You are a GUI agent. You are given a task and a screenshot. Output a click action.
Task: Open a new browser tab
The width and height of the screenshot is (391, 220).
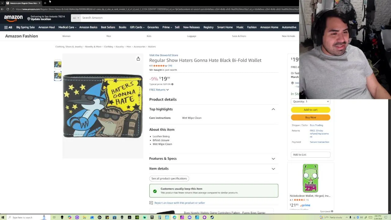(45, 3)
